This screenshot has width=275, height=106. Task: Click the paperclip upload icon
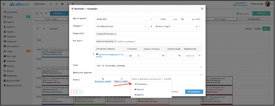[x=103, y=79]
